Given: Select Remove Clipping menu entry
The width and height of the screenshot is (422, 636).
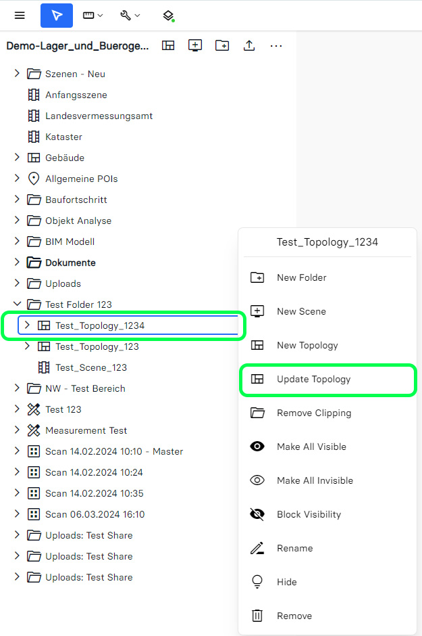Looking at the screenshot, I should click(313, 413).
